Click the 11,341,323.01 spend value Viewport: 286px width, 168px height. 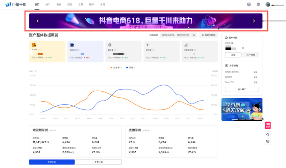[x=41, y=142]
